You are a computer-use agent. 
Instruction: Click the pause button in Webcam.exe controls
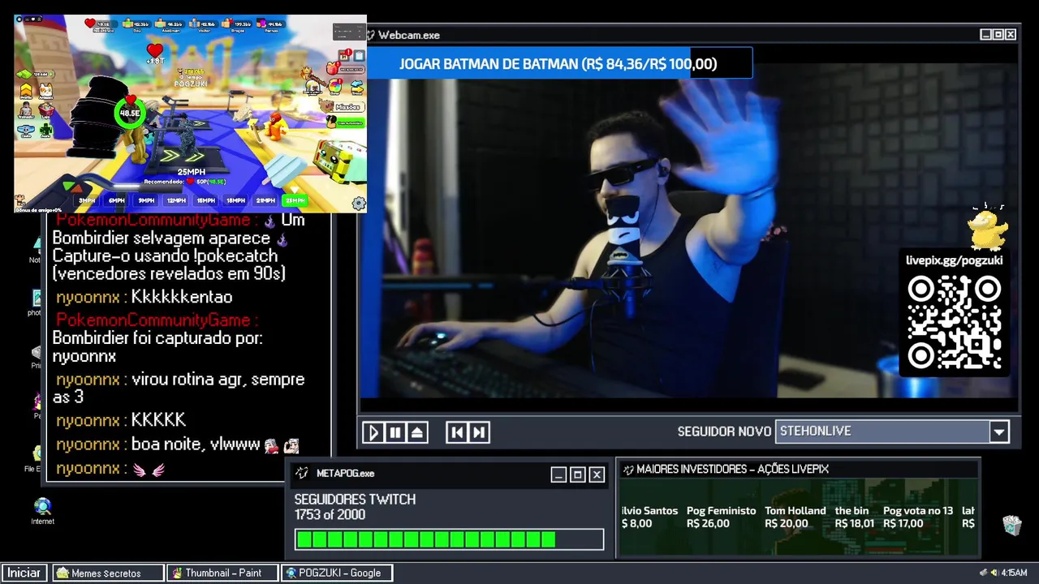click(x=394, y=432)
